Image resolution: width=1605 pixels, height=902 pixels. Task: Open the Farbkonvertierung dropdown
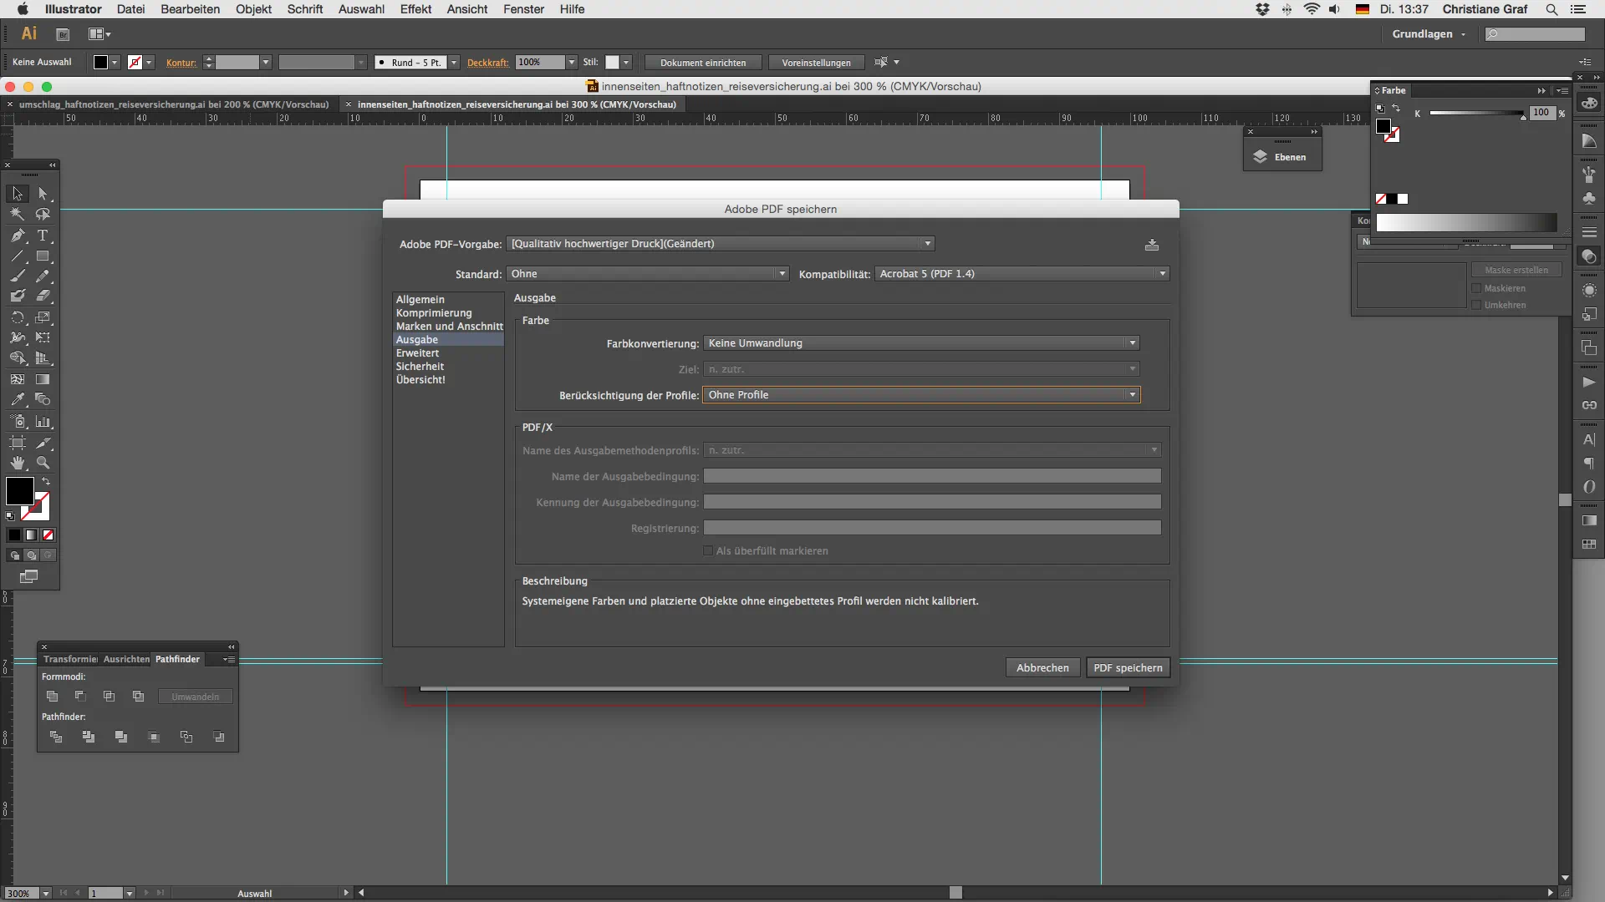coord(920,343)
